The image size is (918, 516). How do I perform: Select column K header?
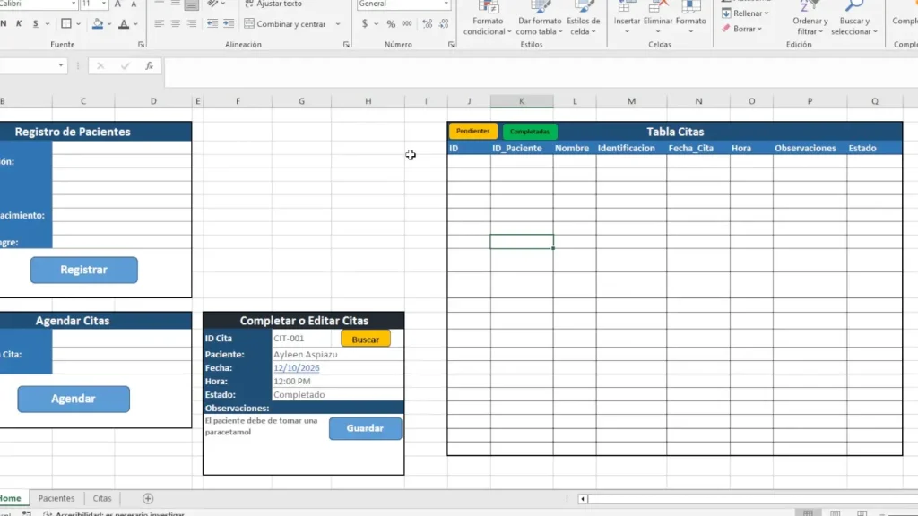(522, 101)
